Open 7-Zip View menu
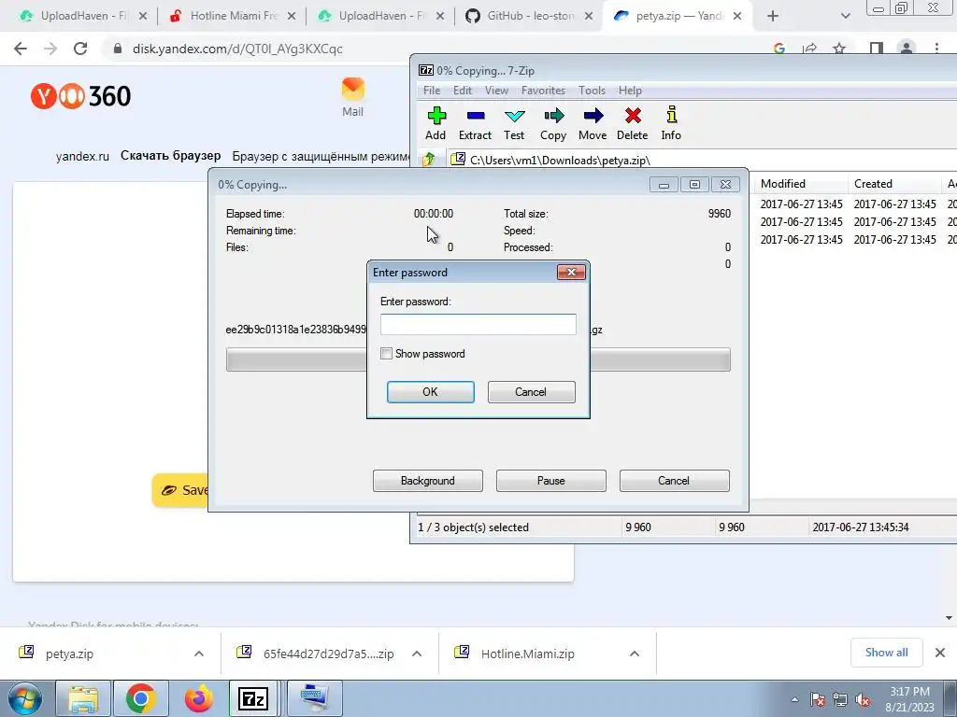The height and width of the screenshot is (717, 957). [x=496, y=91]
